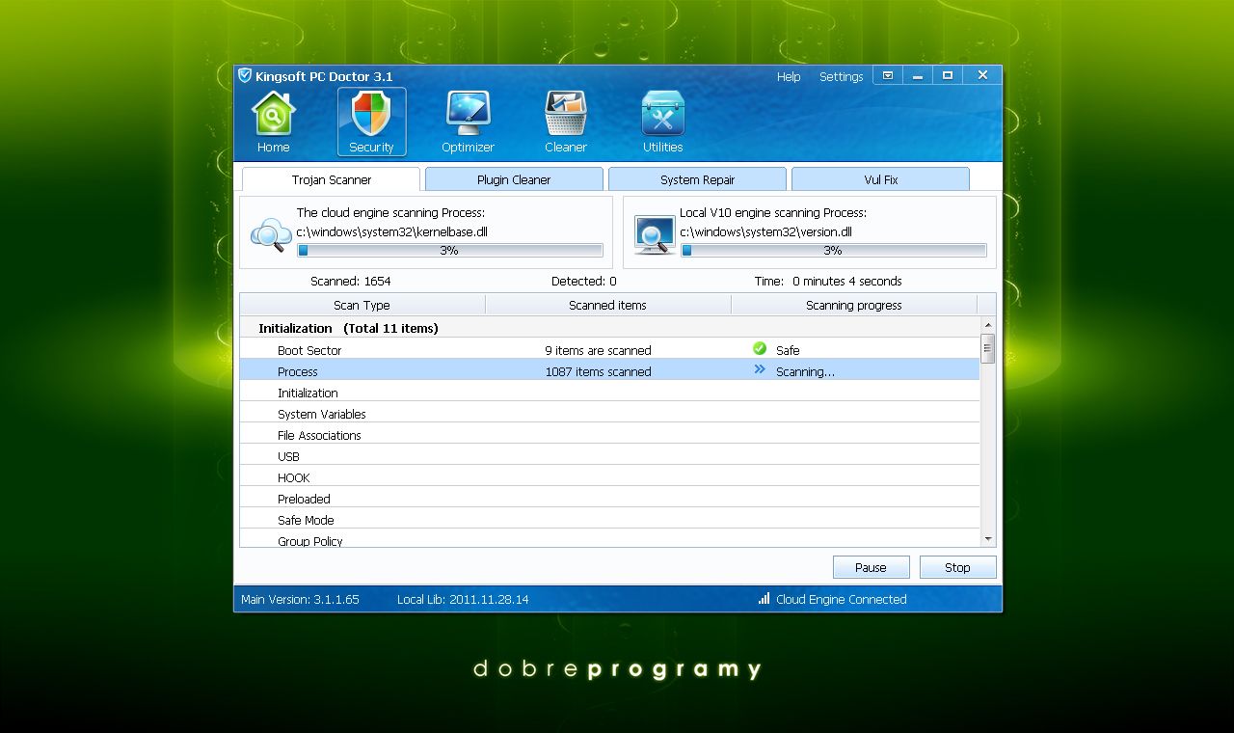Click the Scanned items column header

tap(607, 305)
